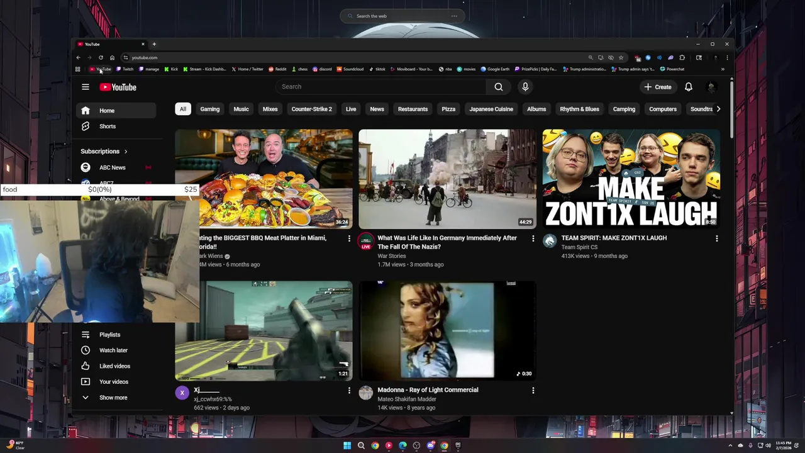This screenshot has height=453, width=805.
Task: Open the browser extensions puzzle icon
Action: [x=682, y=58]
